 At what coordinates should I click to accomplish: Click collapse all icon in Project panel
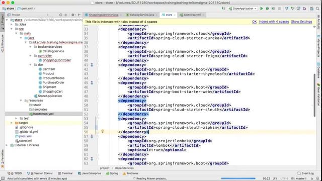point(66,15)
